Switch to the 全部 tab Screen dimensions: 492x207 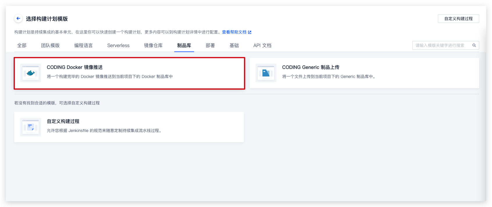[22, 45]
